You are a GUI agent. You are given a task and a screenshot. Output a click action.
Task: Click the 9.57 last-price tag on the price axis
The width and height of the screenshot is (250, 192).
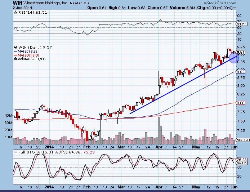tap(241, 52)
